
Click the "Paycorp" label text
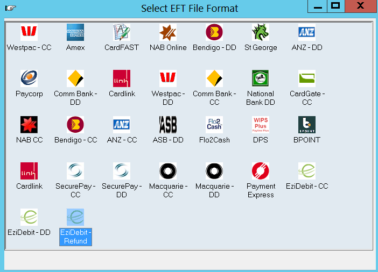coord(29,94)
